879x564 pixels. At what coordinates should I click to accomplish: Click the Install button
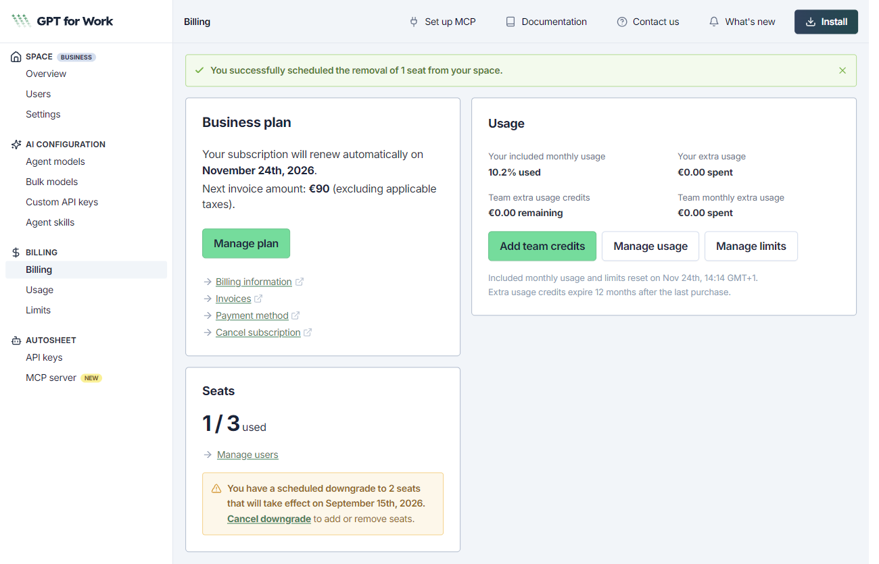826,22
